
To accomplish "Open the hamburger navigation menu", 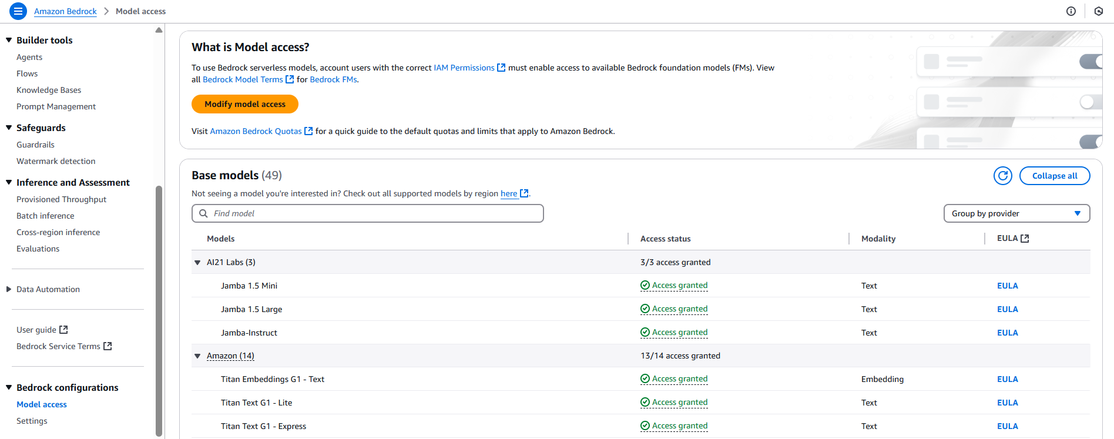I will pos(18,11).
